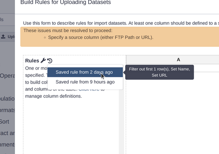This screenshot has height=154, width=219.
Task: Open the rules wrench edit icon
Action: tap(43, 60)
